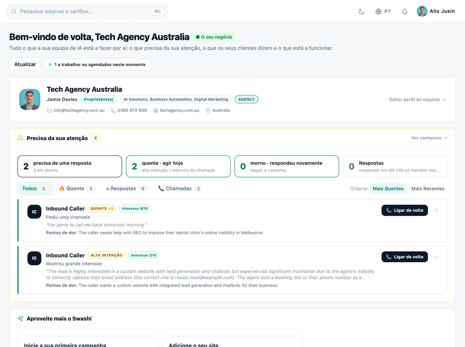Click the Alis Jusin avatar picture

[422, 11]
